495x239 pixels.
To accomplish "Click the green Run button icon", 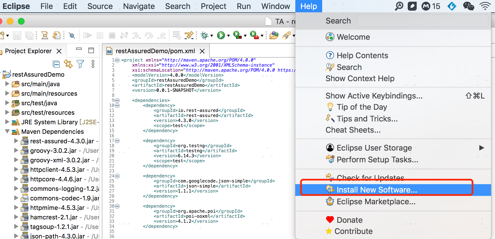I will (221, 35).
